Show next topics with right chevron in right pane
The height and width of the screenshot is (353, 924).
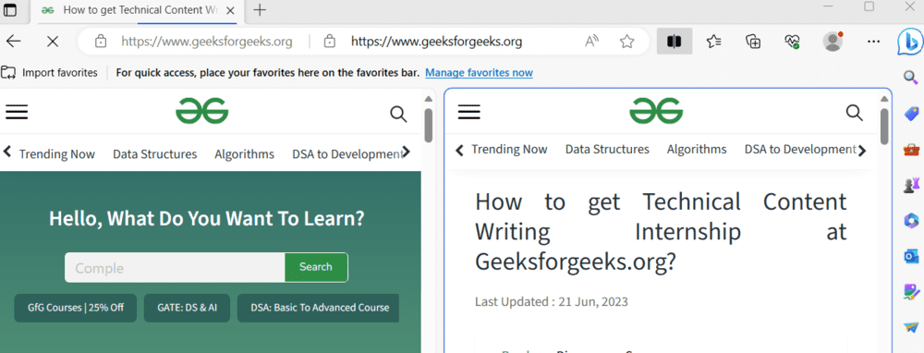862,151
